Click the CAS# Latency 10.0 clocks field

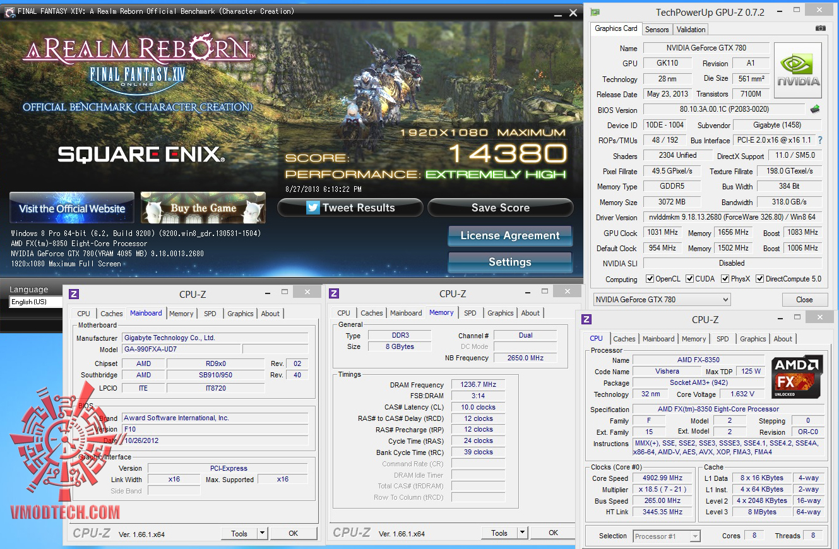coord(479,407)
